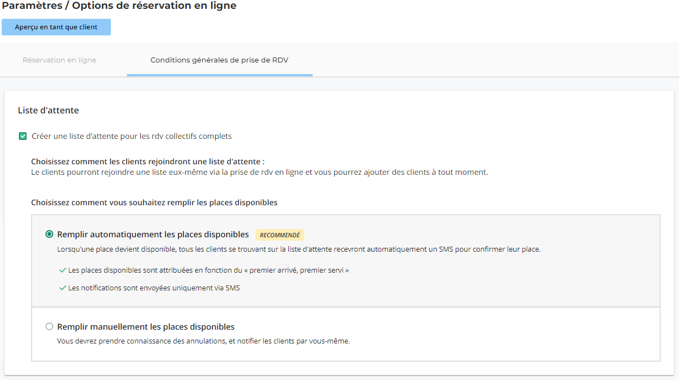Click the yellow RECOMMANDÉ badge
The image size is (679, 380).
[x=280, y=235]
